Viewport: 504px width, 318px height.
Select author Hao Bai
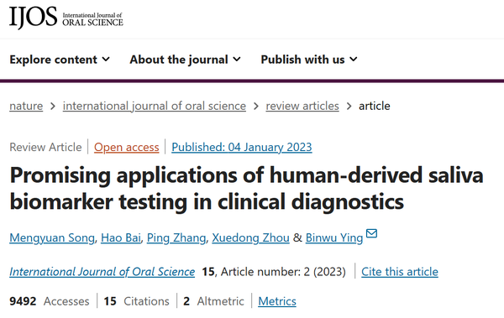point(121,238)
